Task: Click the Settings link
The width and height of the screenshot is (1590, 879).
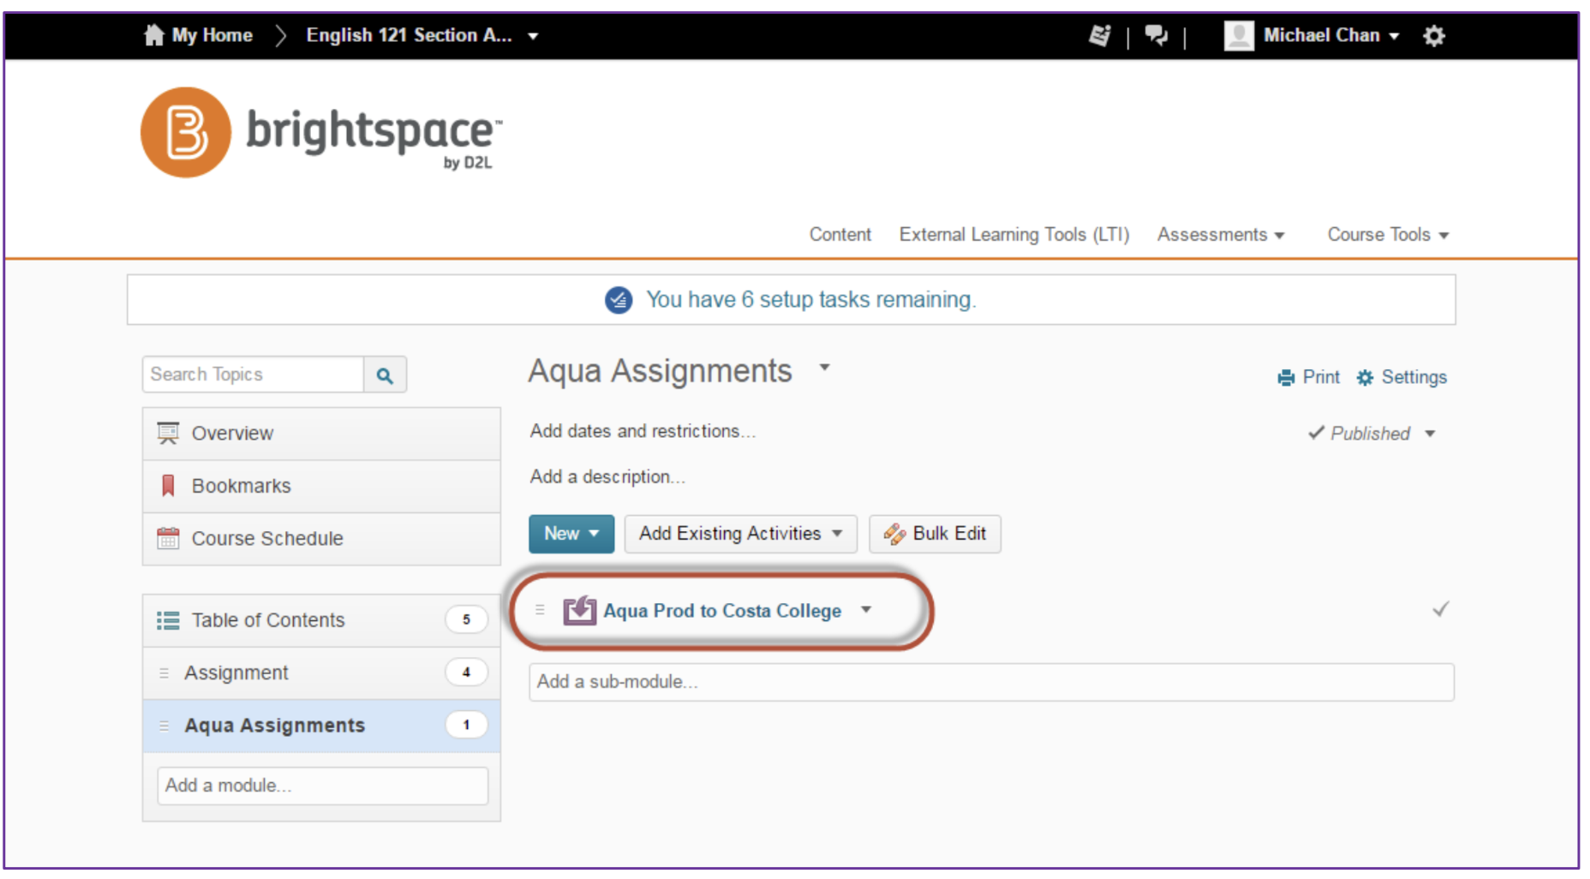Action: (1414, 378)
